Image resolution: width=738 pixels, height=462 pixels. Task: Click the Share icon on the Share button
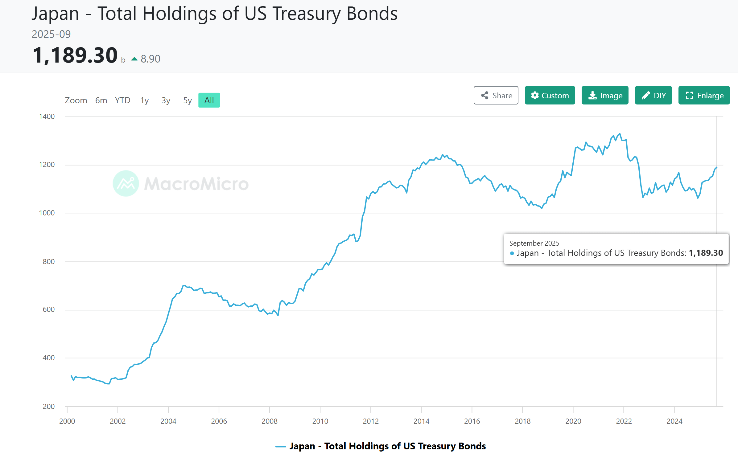click(485, 96)
